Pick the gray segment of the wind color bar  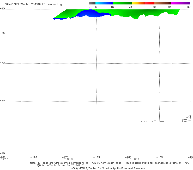click(92, 3)
